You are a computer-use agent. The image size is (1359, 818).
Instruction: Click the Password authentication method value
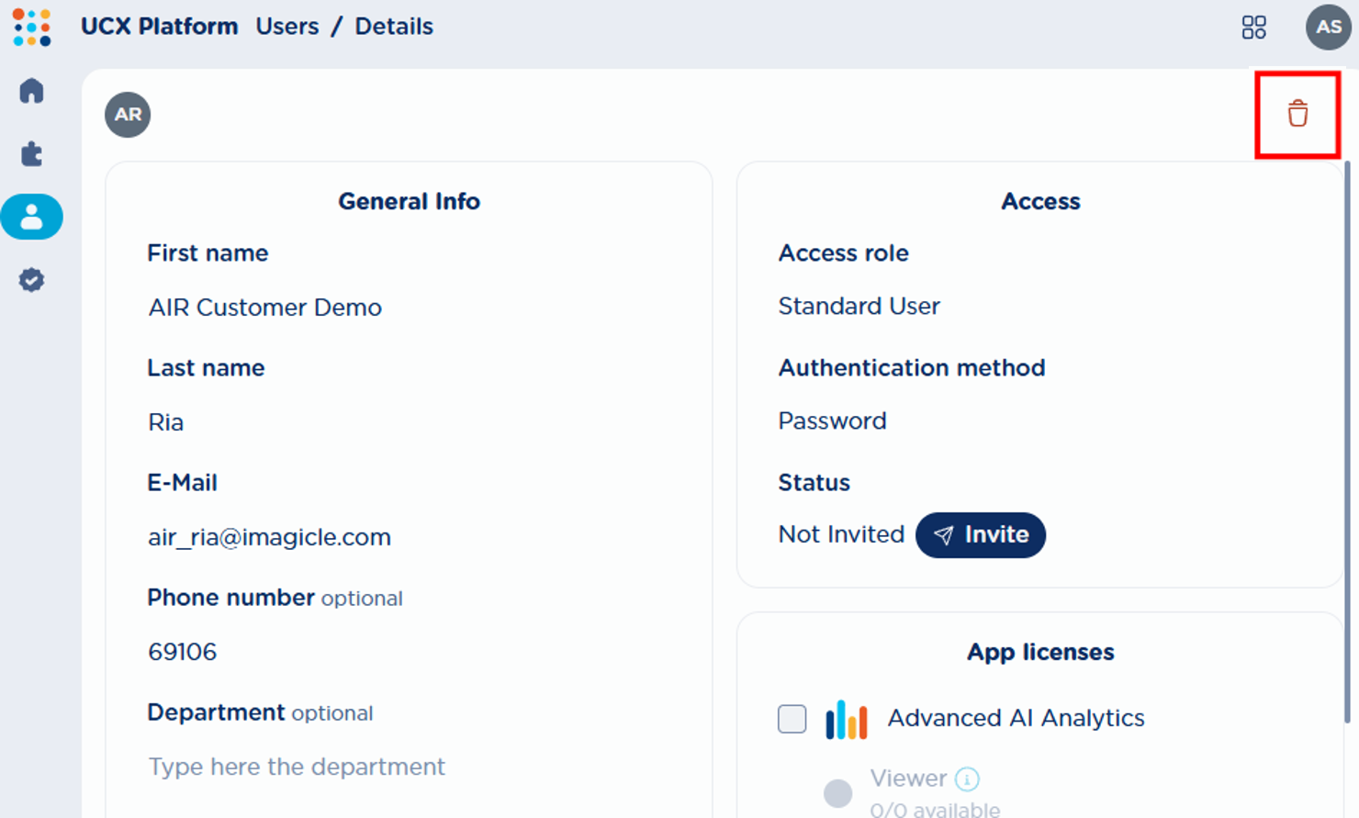point(832,420)
